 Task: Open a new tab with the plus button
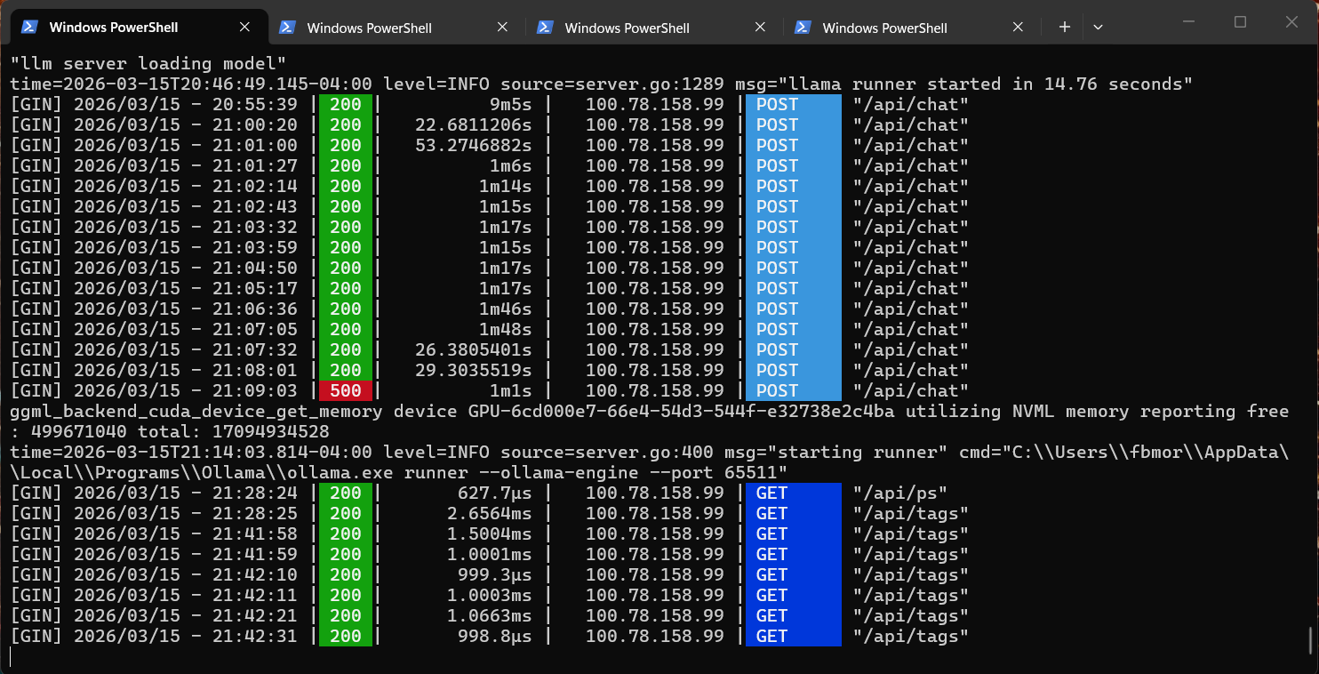tap(1064, 28)
